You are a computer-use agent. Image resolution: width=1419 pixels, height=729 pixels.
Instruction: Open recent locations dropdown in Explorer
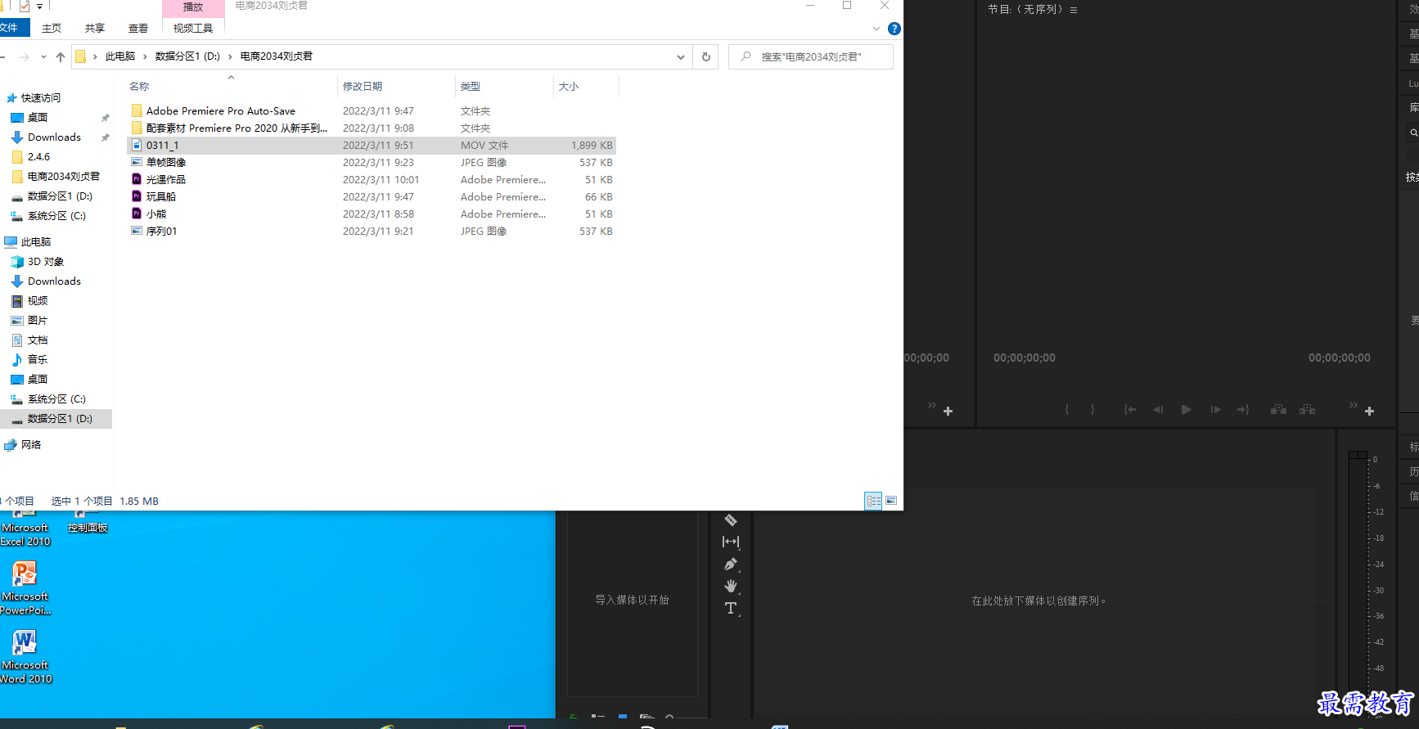coord(43,57)
